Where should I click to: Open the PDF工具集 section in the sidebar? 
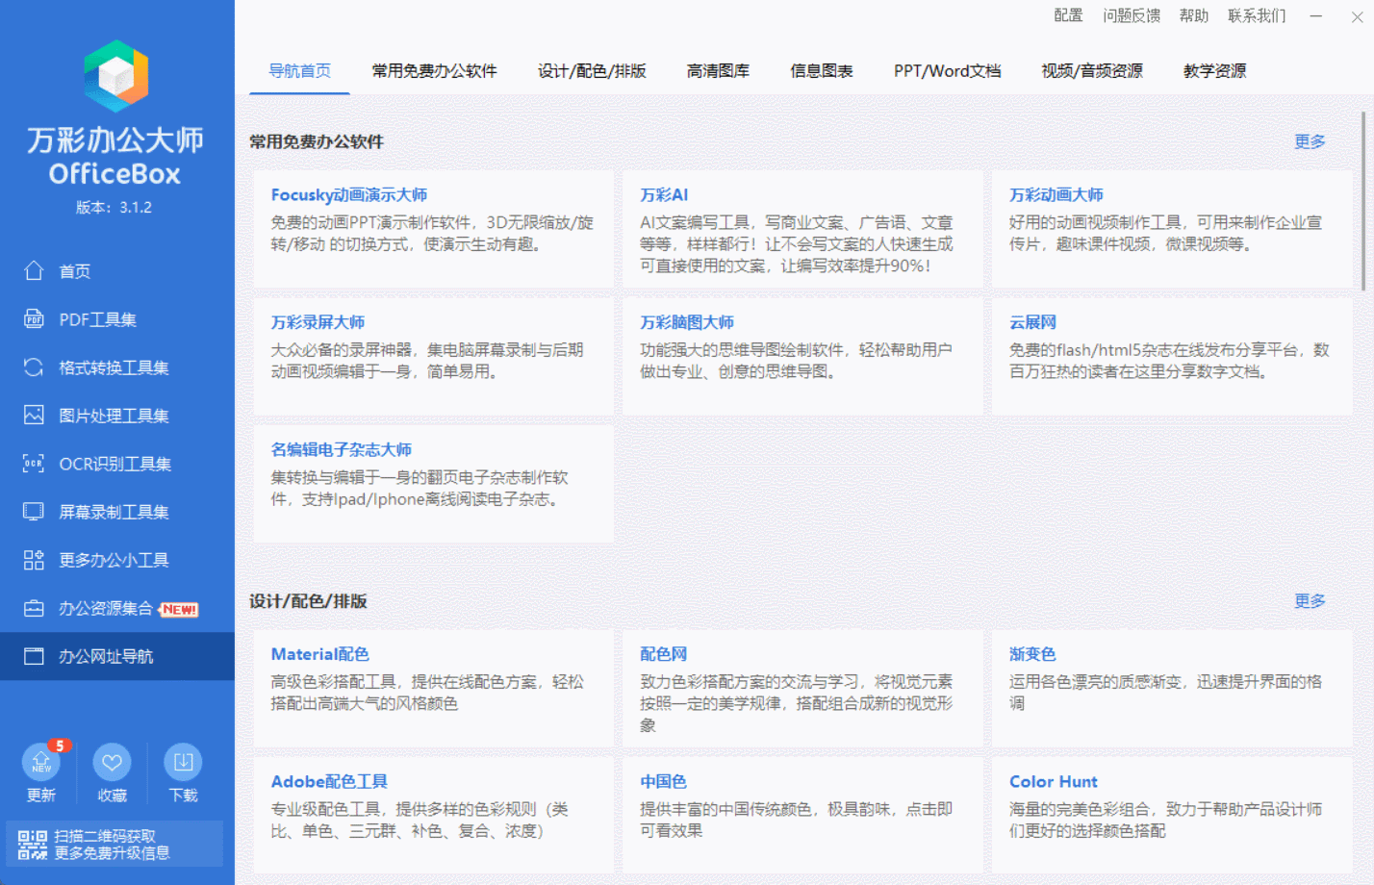[96, 318]
